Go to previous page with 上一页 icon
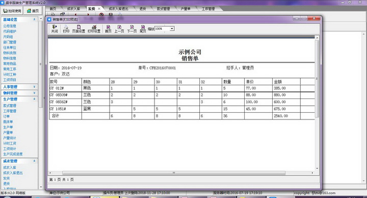The width and height of the screenshot is (367, 198). [119, 29]
